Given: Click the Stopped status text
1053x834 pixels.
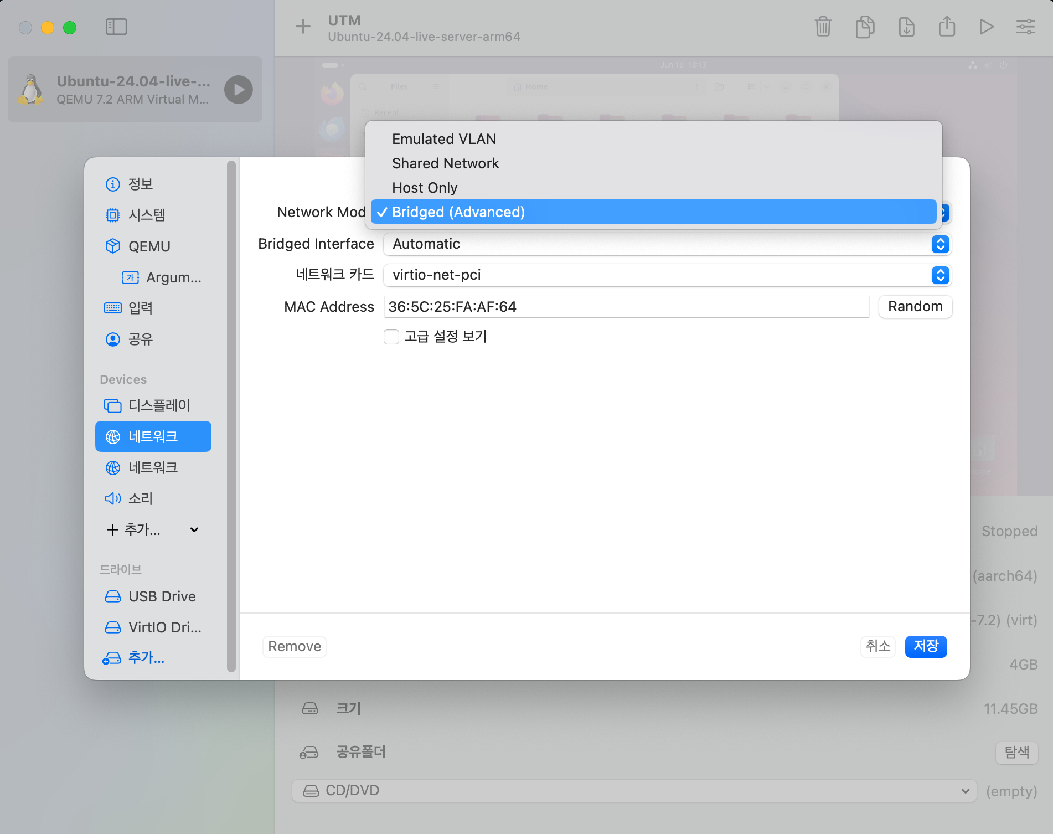Looking at the screenshot, I should 1009,531.
